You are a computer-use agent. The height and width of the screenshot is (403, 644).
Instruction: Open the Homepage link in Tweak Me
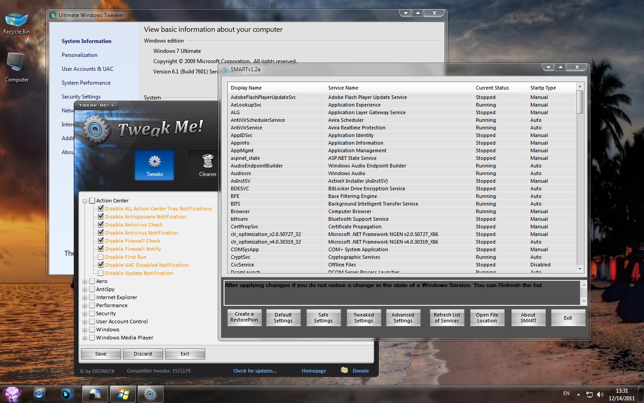tap(314, 371)
